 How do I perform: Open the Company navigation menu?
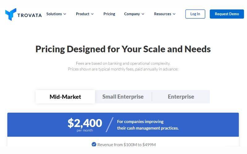coord(132,14)
